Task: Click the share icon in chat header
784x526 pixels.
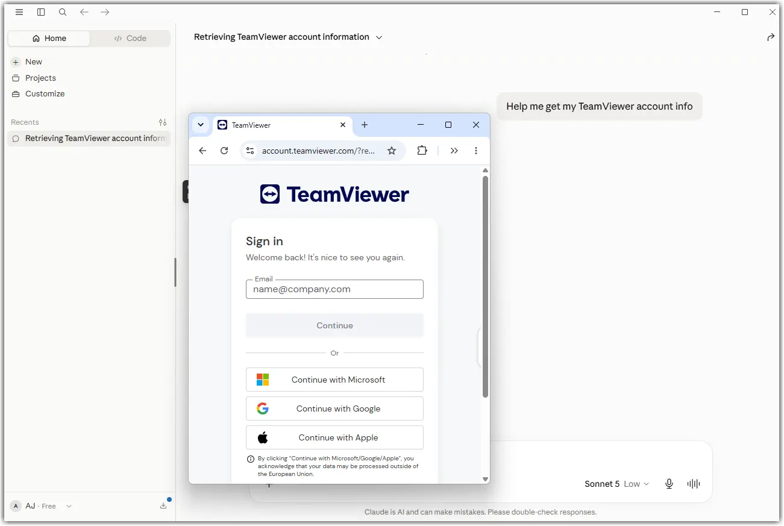Action: (770, 37)
